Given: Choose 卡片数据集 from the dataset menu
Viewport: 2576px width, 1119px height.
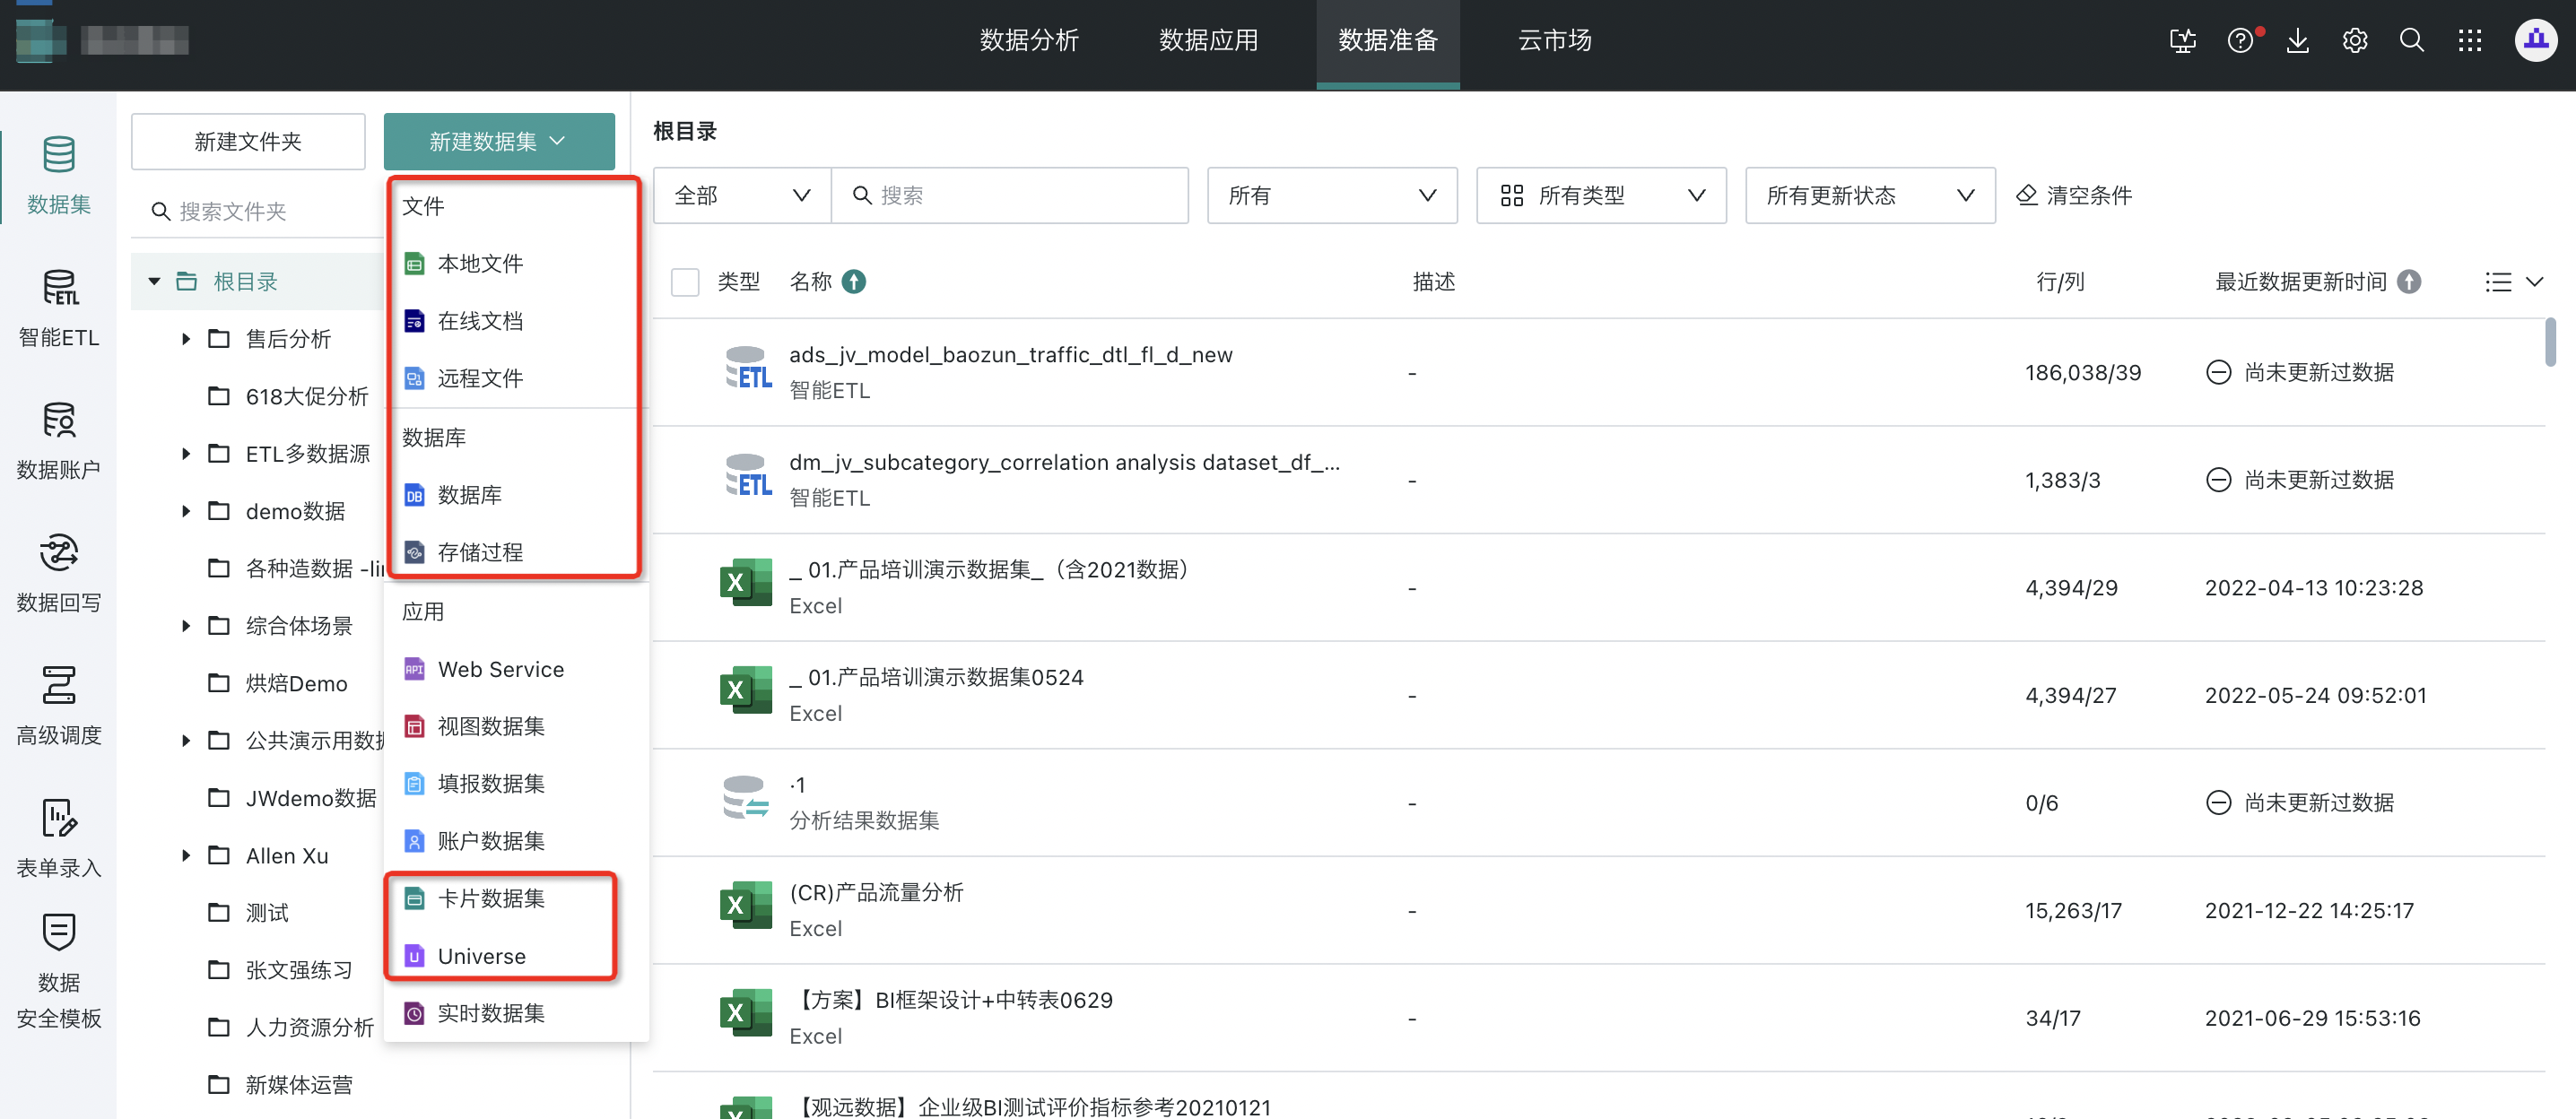Looking at the screenshot, I should [x=516, y=898].
